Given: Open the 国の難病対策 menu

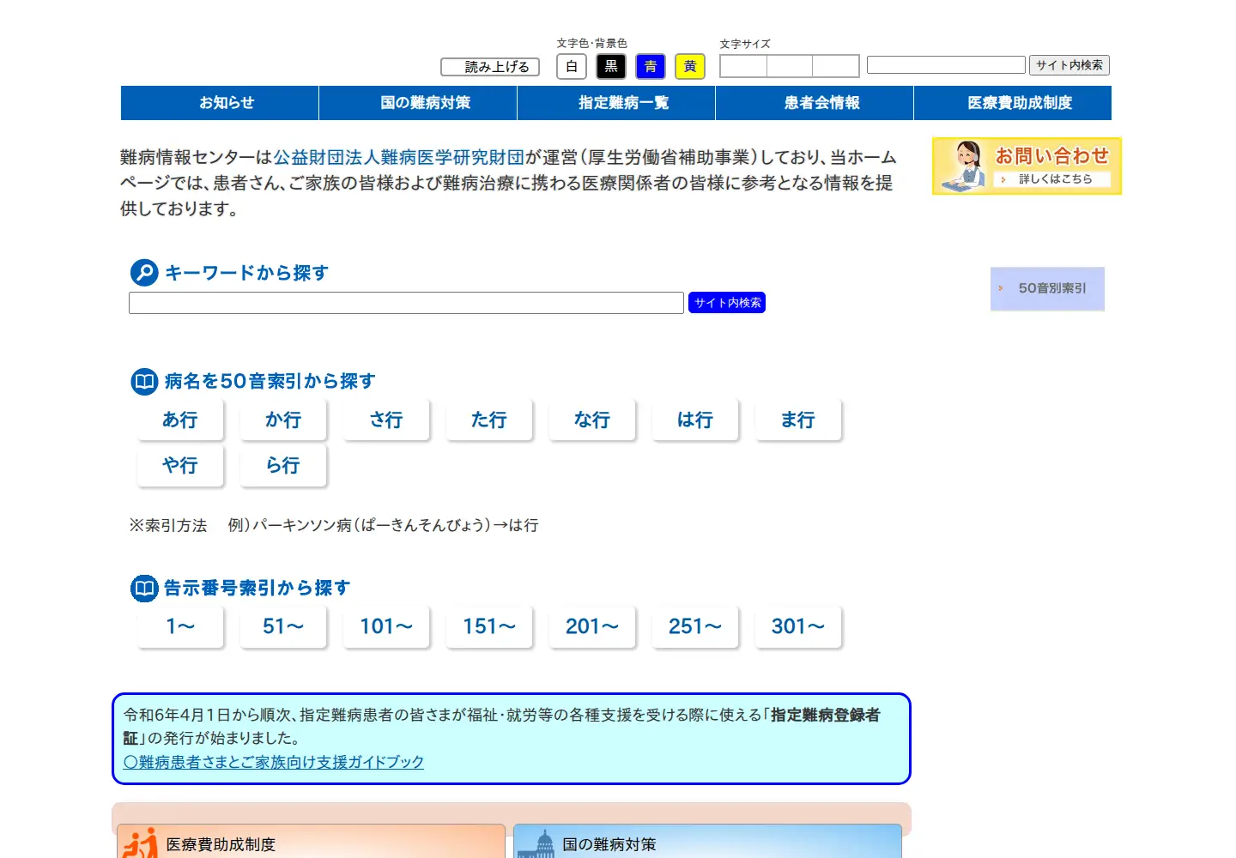Looking at the screenshot, I should coord(418,103).
